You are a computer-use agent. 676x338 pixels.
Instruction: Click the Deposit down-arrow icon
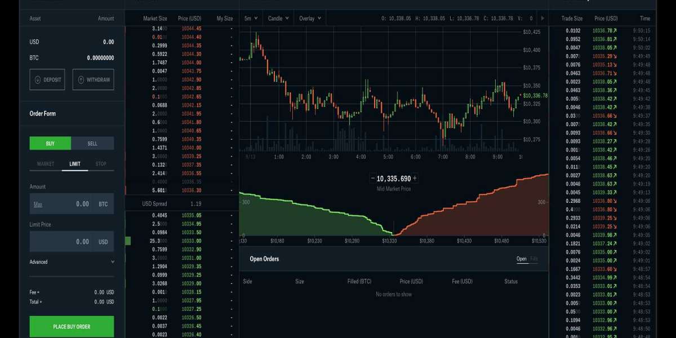[38, 80]
